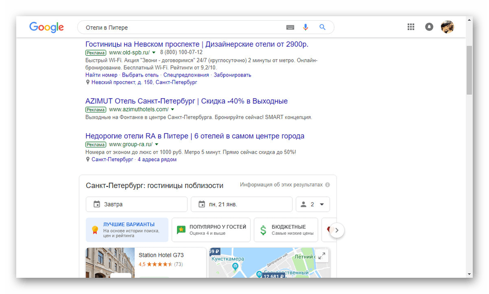Image resolution: width=489 pixels, height=294 pixels.
Task: Expand the dropdown arrow next to www.old-spb.ru/
Action: click(154, 53)
